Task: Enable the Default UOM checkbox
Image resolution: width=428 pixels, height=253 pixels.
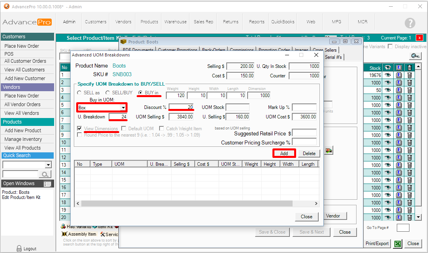Action: point(124,129)
